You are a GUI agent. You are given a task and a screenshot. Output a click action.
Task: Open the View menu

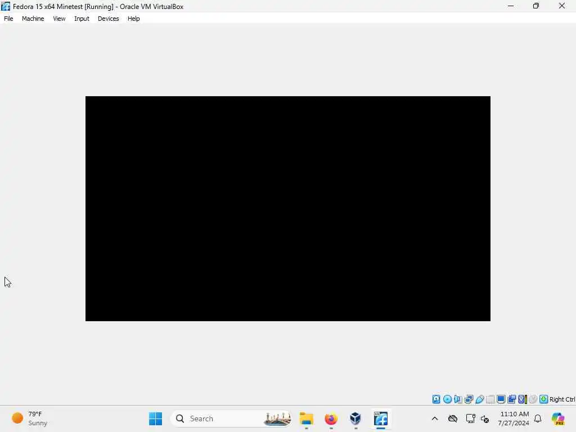pyautogui.click(x=59, y=19)
